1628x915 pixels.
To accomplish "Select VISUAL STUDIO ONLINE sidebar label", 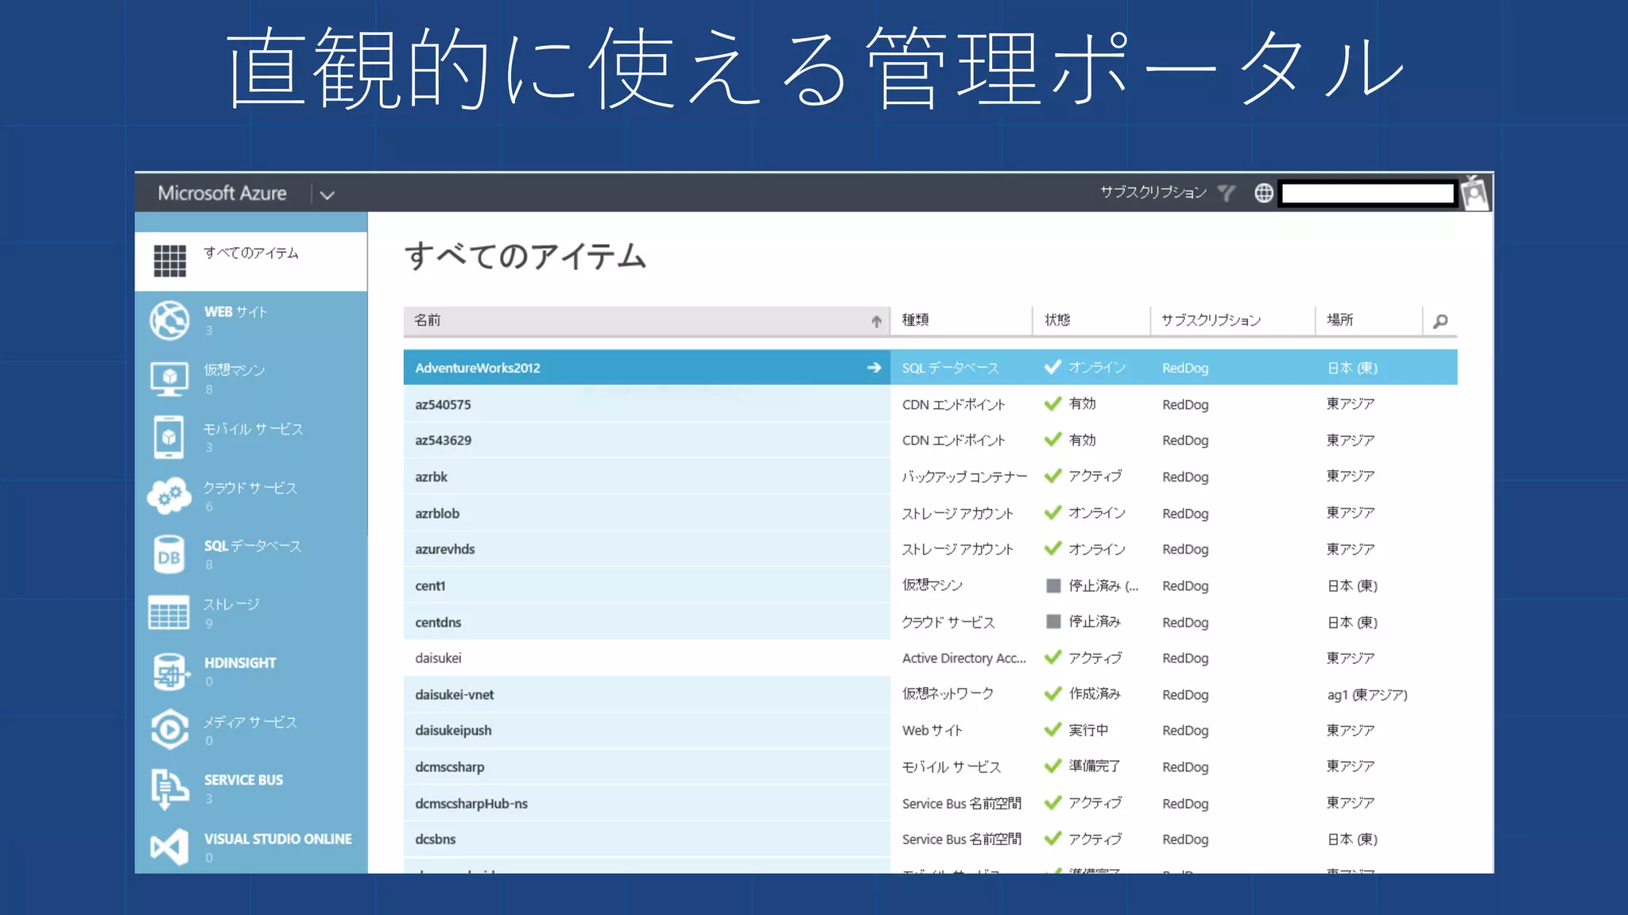I will [277, 839].
